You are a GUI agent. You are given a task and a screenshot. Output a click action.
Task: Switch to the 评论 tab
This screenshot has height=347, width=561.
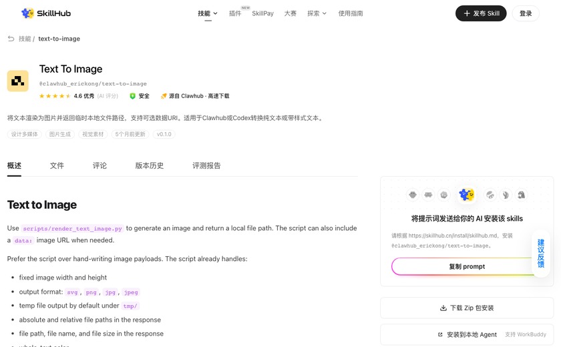point(100,165)
